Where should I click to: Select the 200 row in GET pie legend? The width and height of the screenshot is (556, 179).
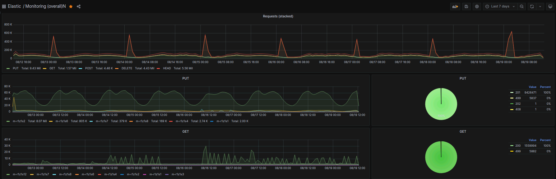pyautogui.click(x=531, y=146)
